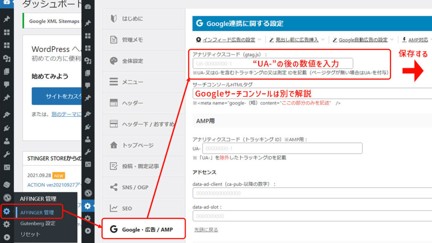Image resolution: width=432 pixels, height=243 pixels.
Task: Open Pages icon in the Dashboard page sidebar
Action: coord(7,72)
